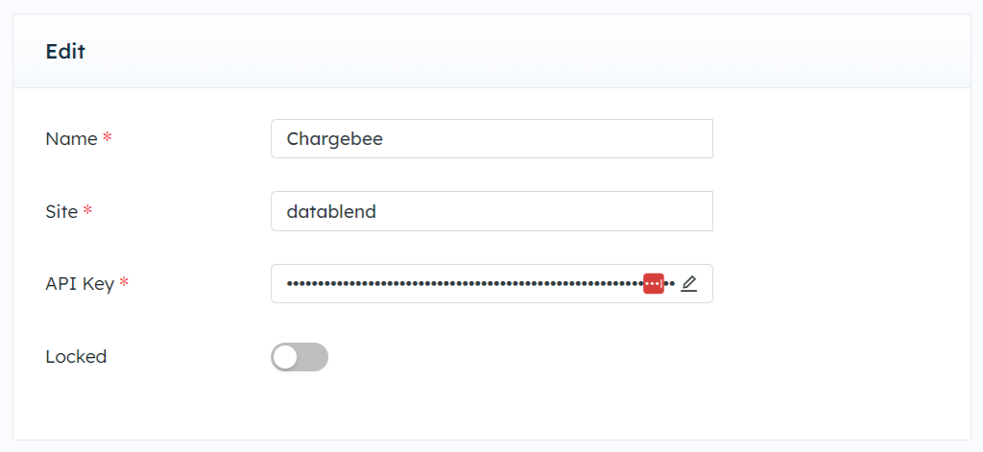
Task: Click the red asterisk beside Site
Action: pos(87,209)
